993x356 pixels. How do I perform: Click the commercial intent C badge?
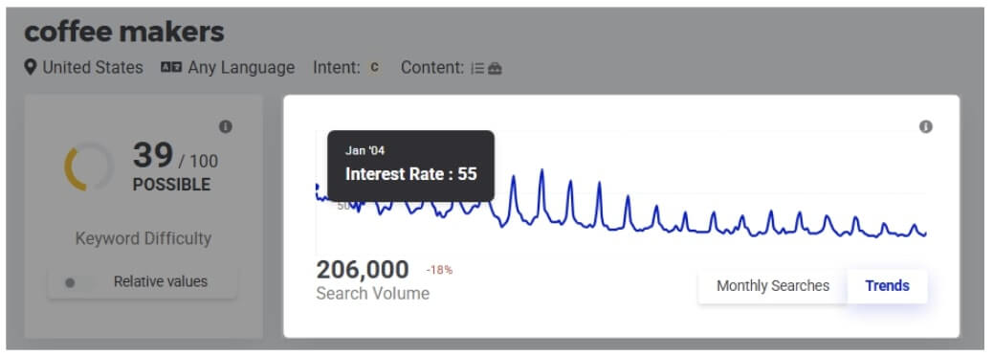click(374, 67)
